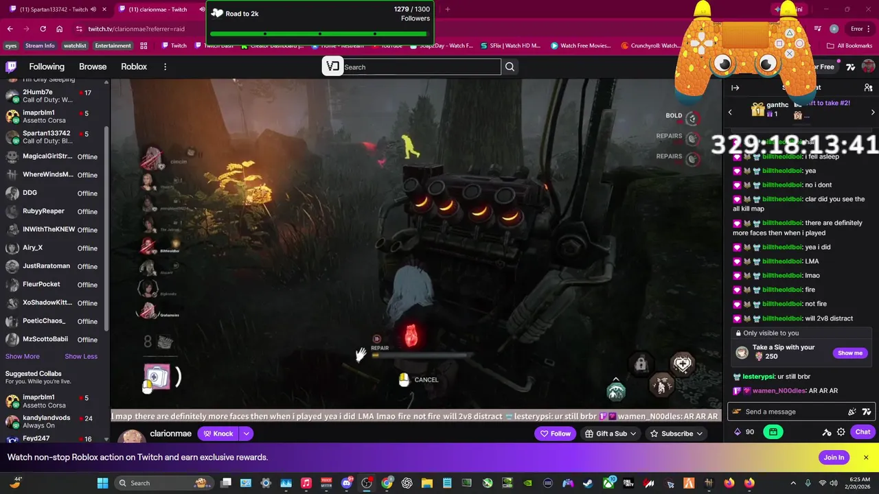Image resolution: width=879 pixels, height=494 pixels.
Task: Submit search with the magnifier button
Action: [510, 67]
